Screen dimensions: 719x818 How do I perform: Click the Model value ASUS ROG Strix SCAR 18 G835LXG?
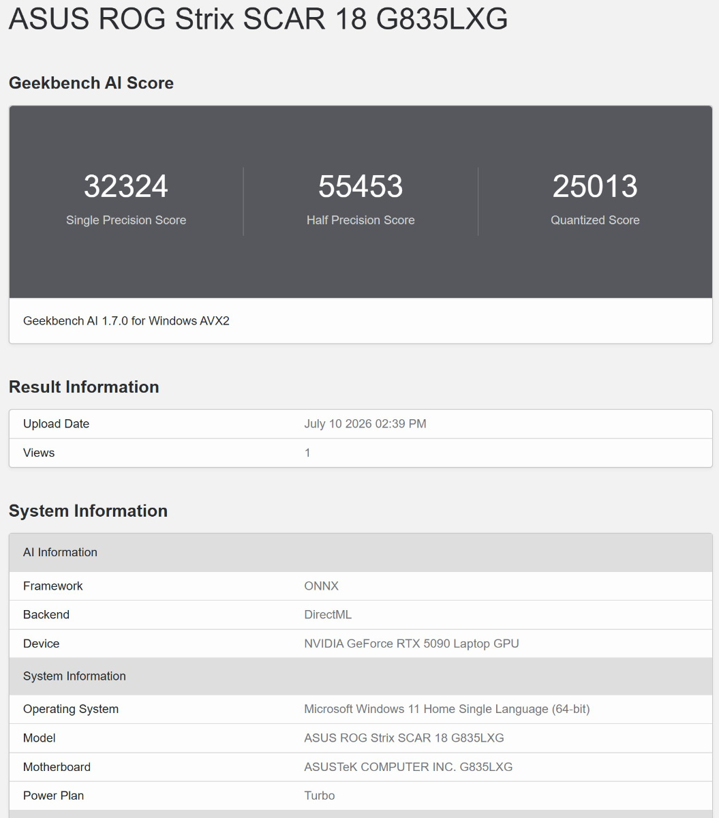(x=404, y=738)
